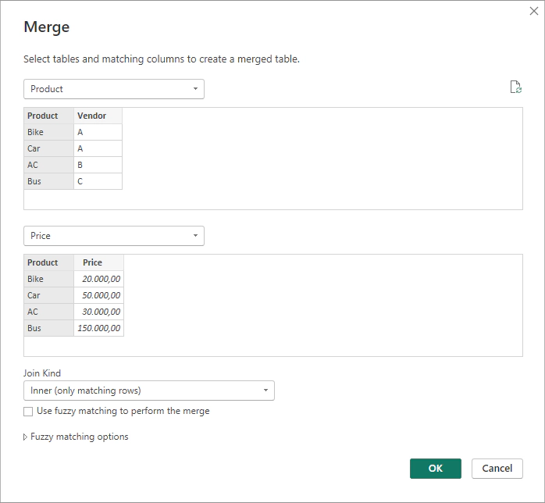Click Vendor A cell in Car row
Image resolution: width=545 pixels, height=503 pixels.
(x=98, y=148)
